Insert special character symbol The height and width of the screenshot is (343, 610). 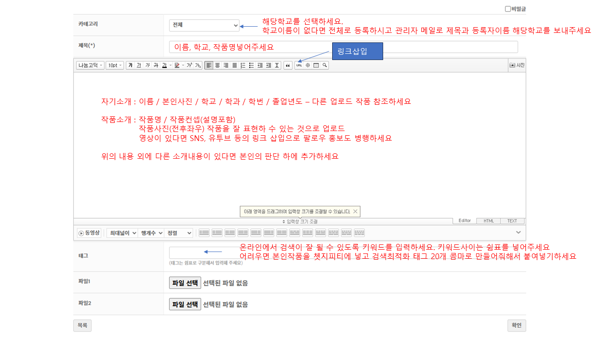click(307, 65)
